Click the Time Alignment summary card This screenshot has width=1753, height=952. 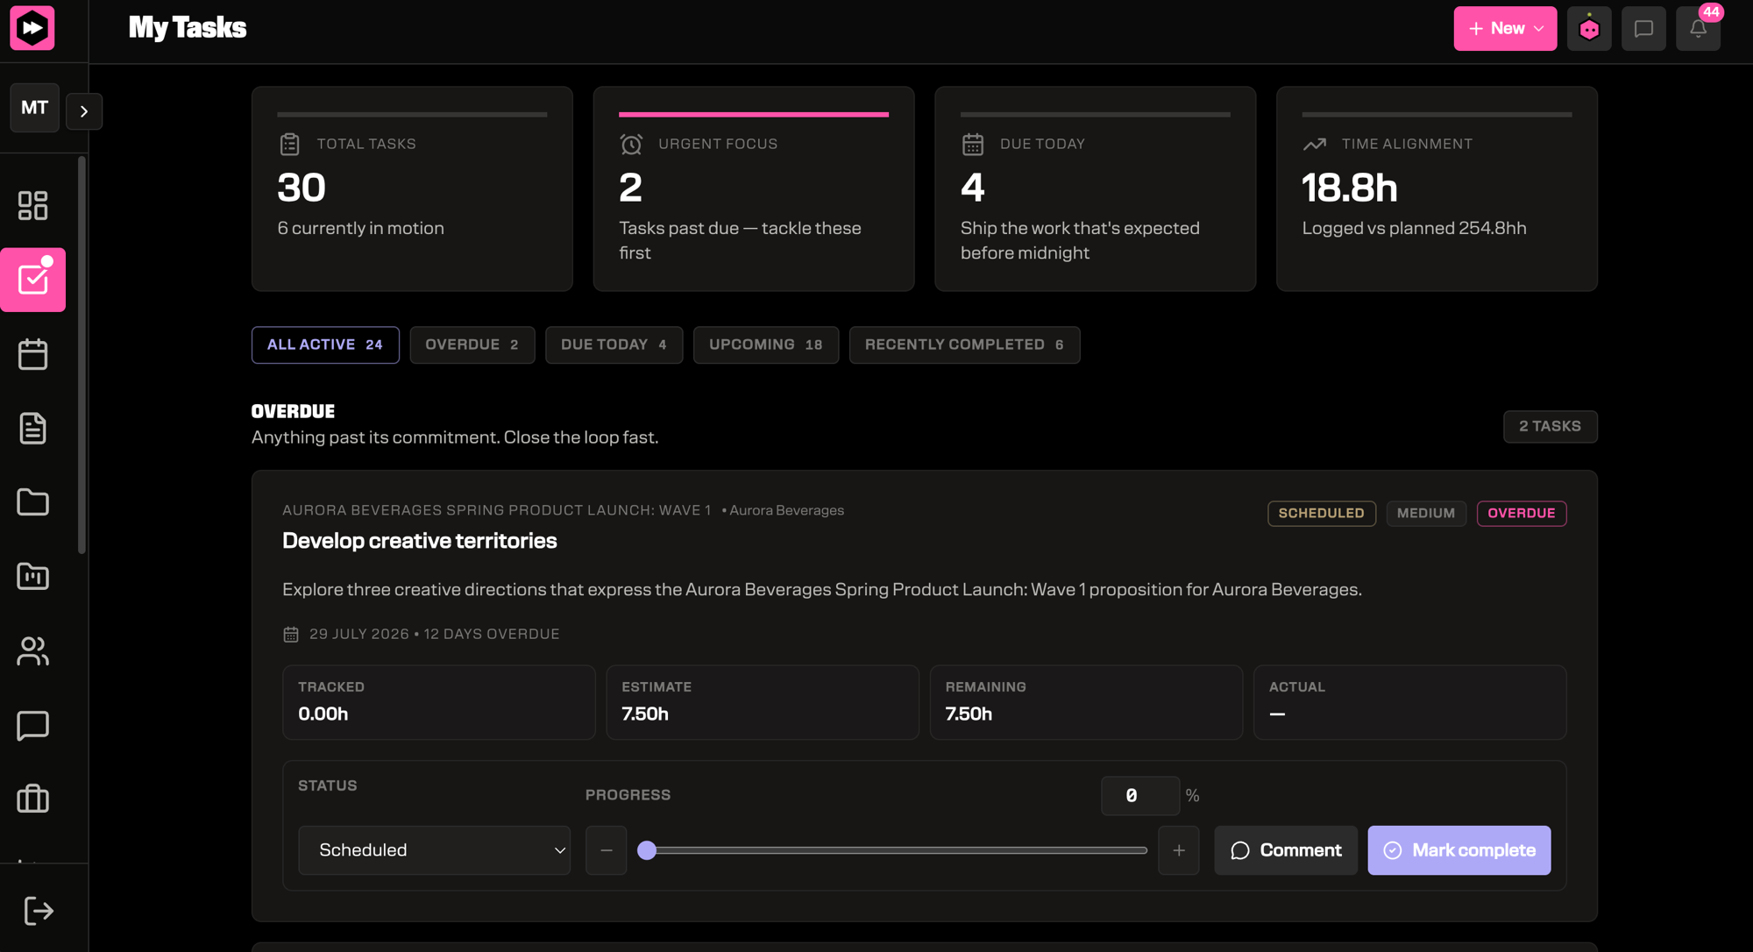tap(1437, 188)
